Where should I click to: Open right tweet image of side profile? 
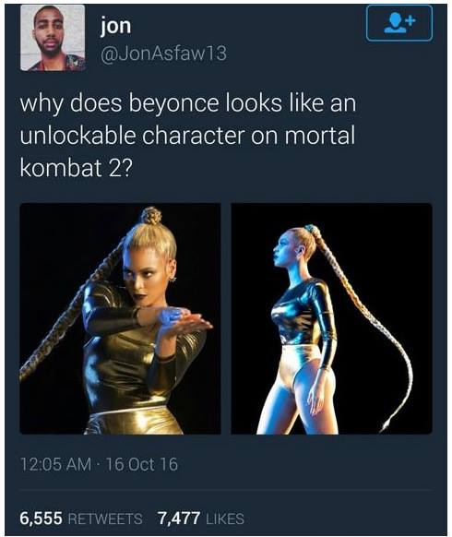(331, 319)
